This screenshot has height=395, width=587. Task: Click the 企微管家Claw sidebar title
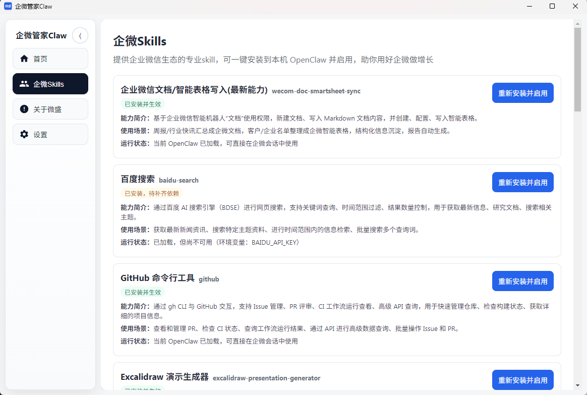(x=41, y=36)
